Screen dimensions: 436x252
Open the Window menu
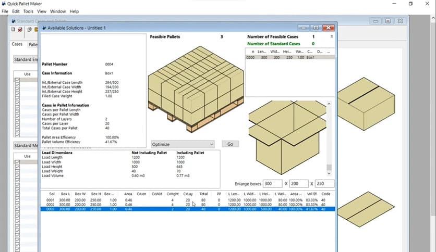click(x=58, y=11)
